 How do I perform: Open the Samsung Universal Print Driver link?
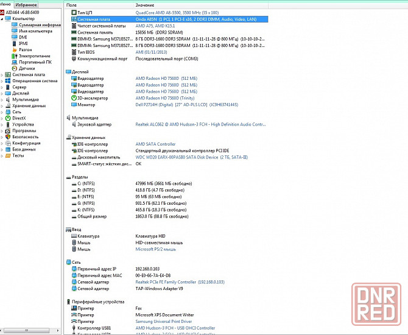coord(163,322)
